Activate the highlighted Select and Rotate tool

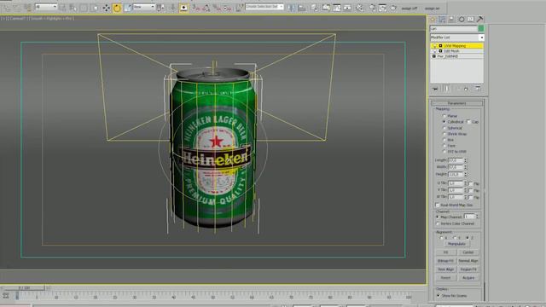(117, 8)
